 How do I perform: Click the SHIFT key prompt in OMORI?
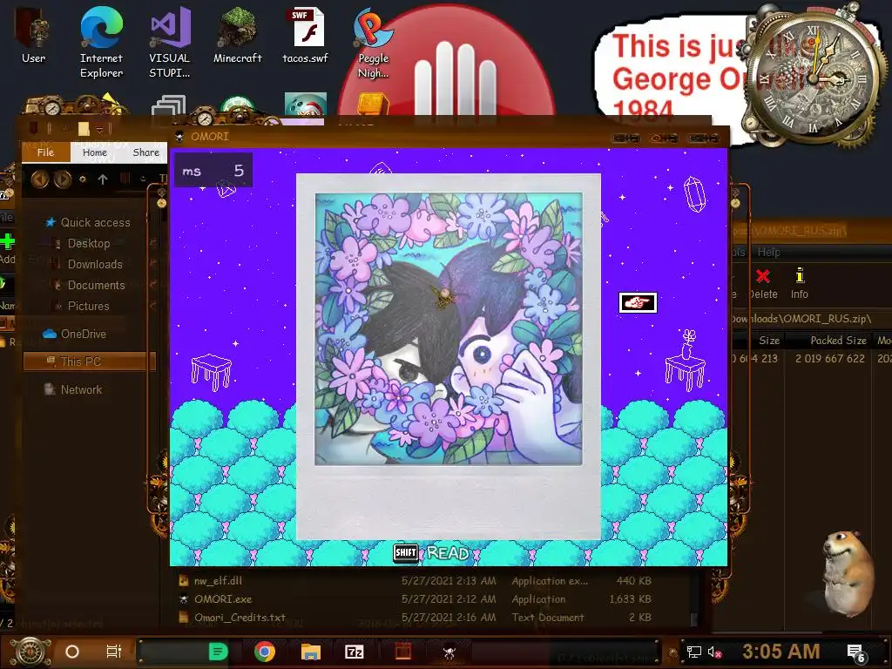(406, 552)
